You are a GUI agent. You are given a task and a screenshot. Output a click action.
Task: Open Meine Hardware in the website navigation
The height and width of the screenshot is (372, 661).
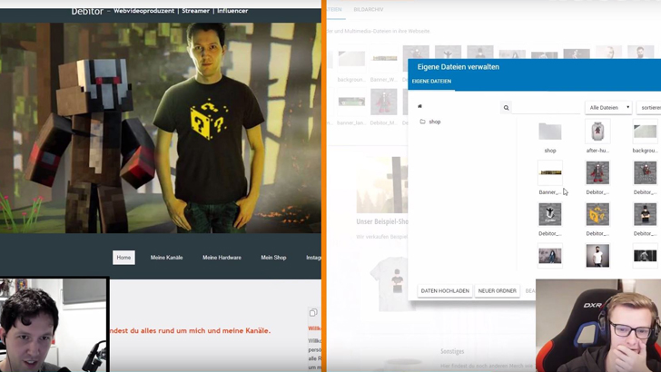pos(222,258)
